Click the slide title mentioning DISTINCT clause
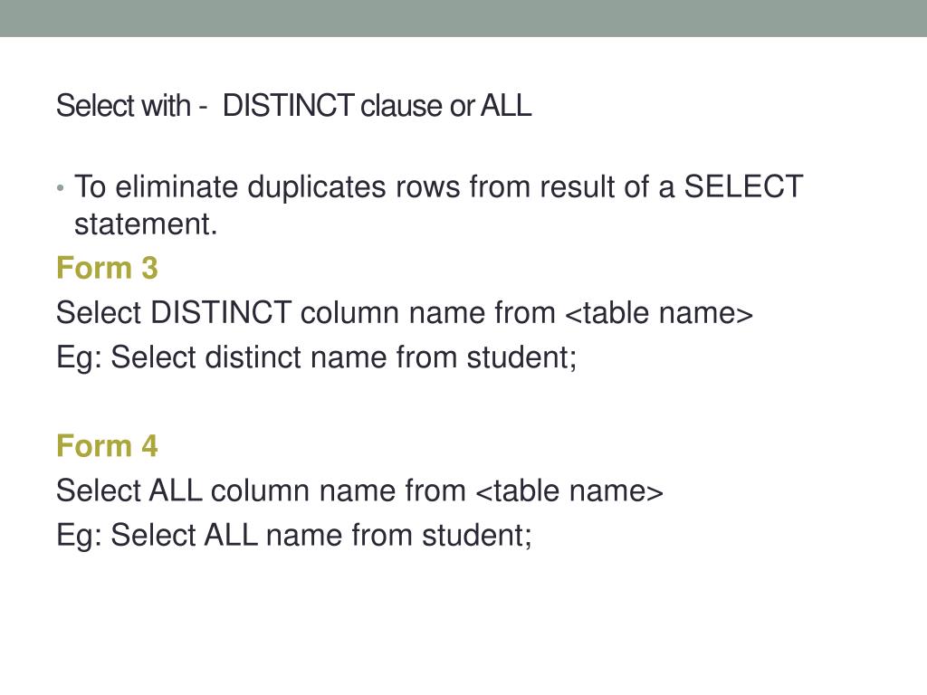The width and height of the screenshot is (927, 695). coord(294,106)
